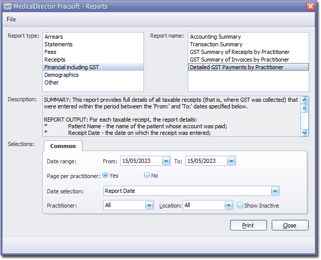Viewport: 321px width, 260px height.
Task: Select Yes for Page per practitioner
Action: coord(106,175)
